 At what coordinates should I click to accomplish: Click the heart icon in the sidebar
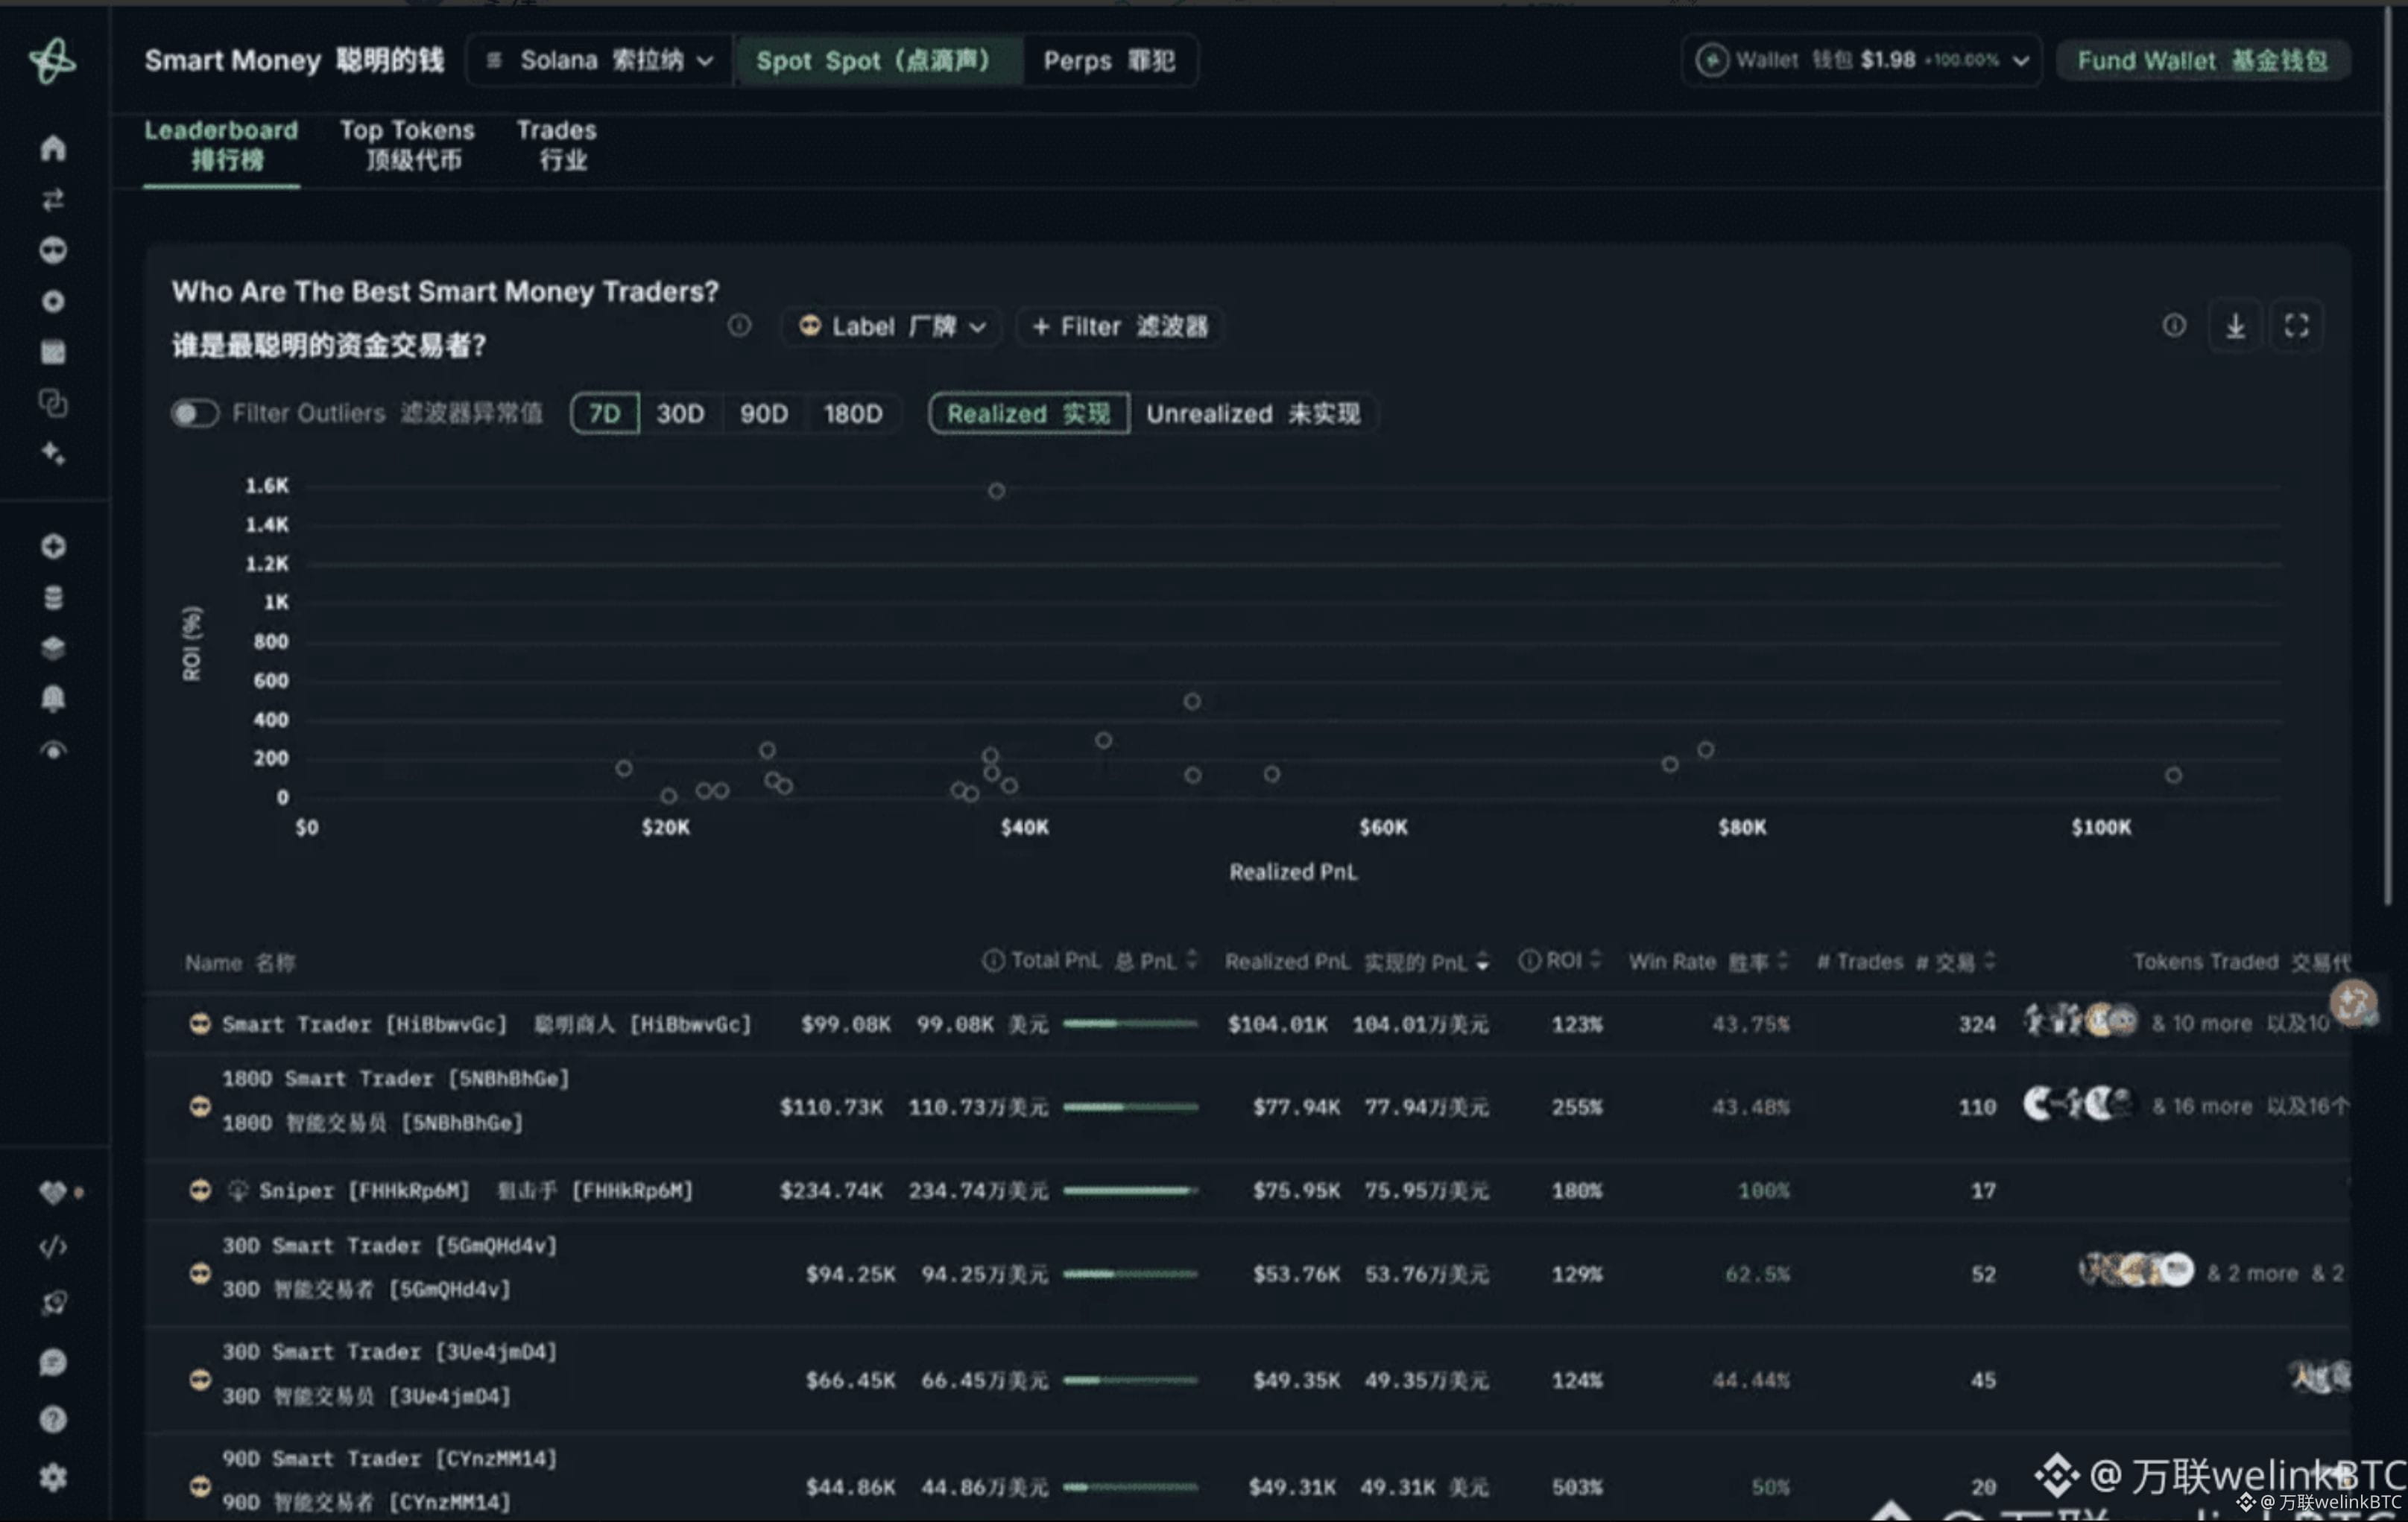point(53,1191)
